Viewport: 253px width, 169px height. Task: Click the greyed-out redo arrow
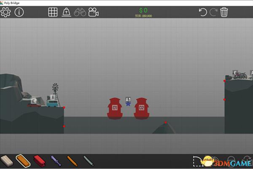pos(213,12)
